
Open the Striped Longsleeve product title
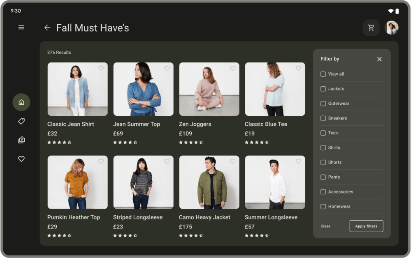point(138,217)
